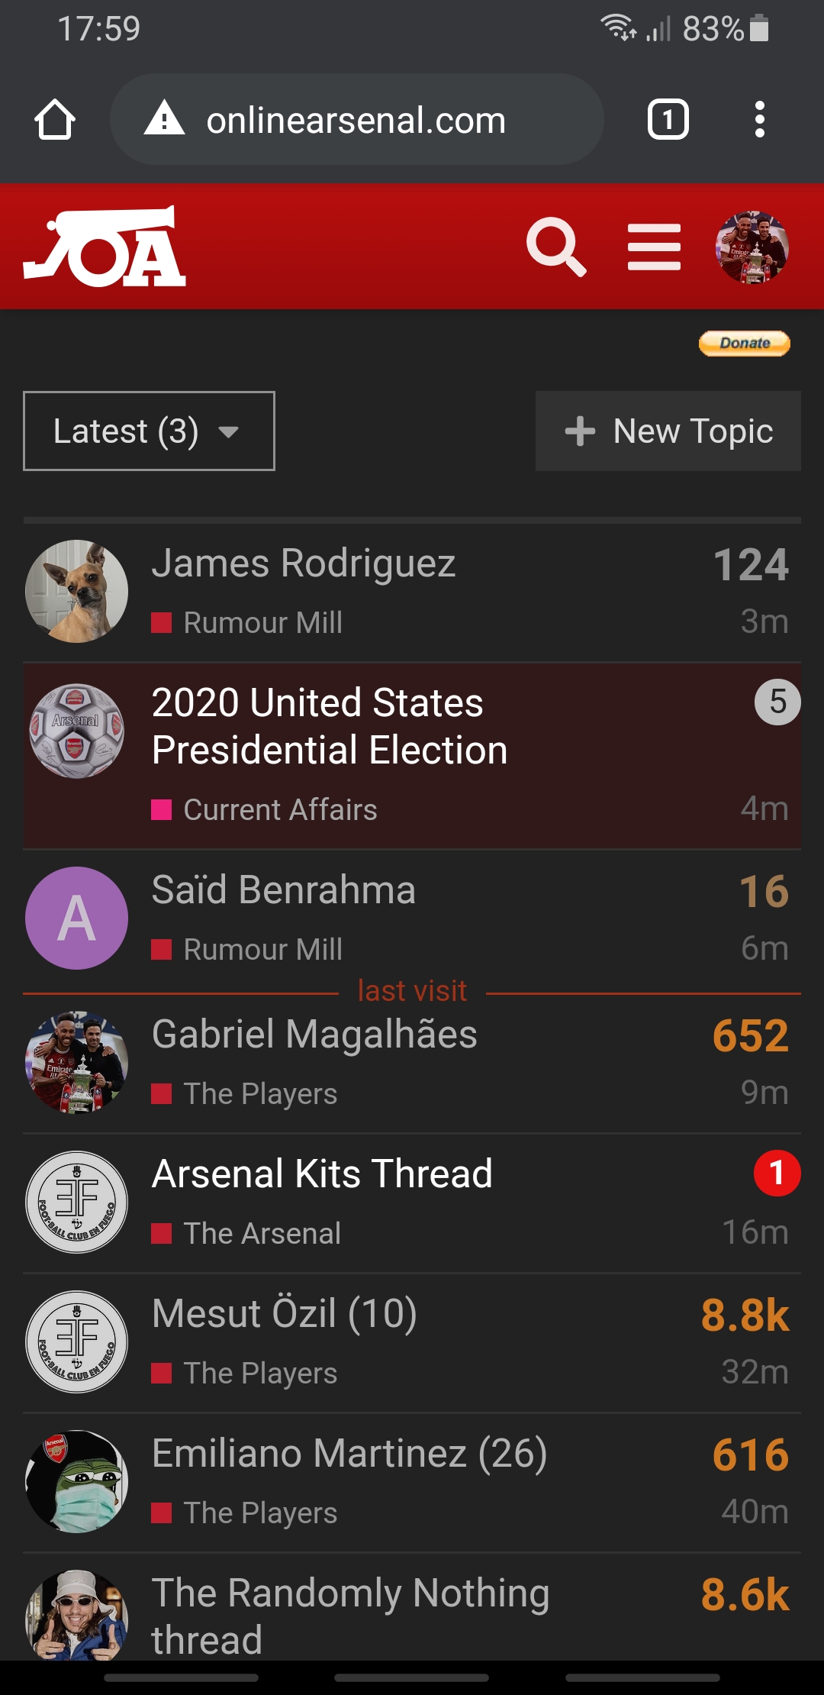Tap the red notification badge showing 1

[777, 1173]
